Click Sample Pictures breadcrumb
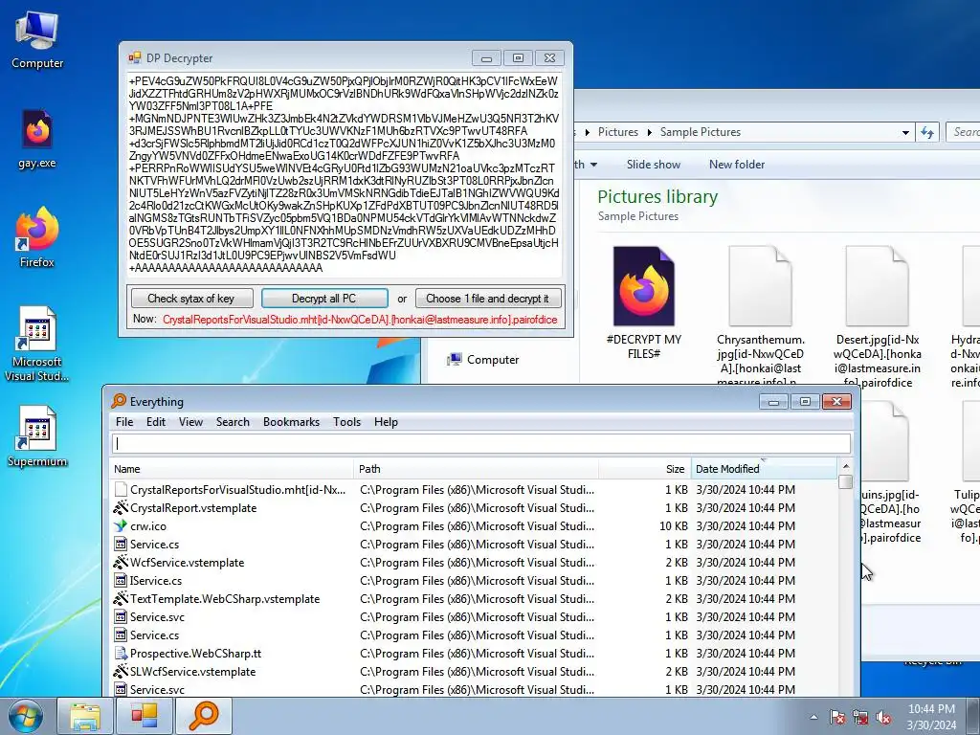Viewport: 980px width, 735px height. [700, 132]
